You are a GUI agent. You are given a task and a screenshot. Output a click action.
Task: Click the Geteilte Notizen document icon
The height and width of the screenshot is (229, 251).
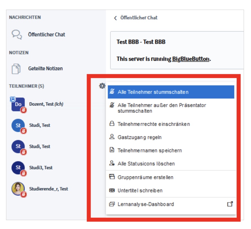17,69
